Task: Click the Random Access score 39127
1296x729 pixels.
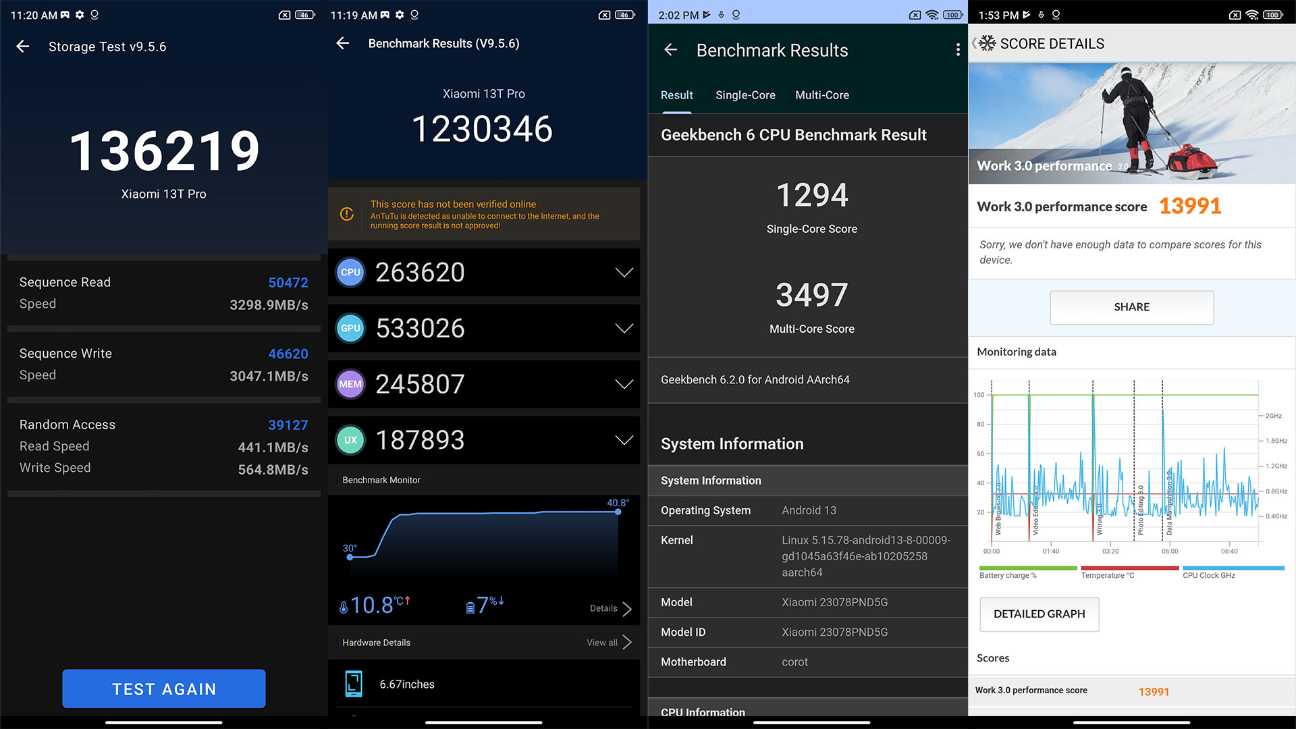Action: click(288, 425)
